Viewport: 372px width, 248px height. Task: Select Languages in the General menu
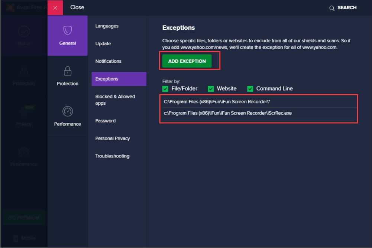tap(107, 26)
